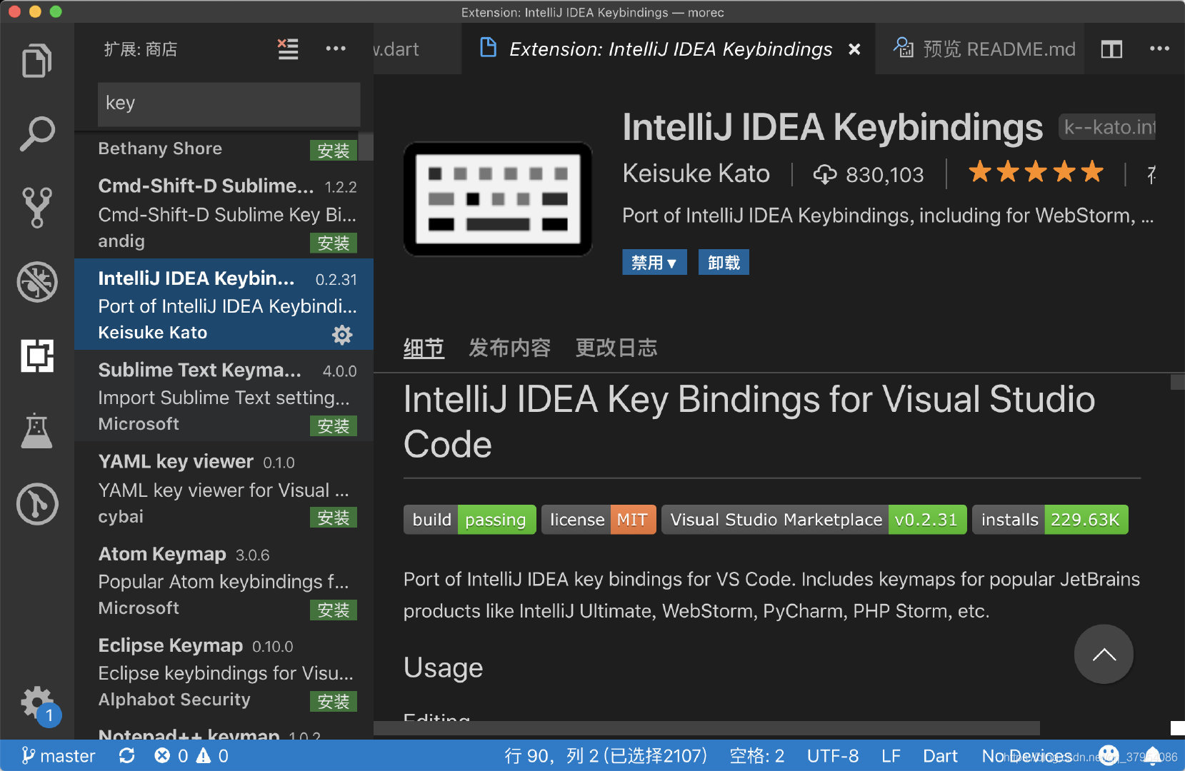The height and width of the screenshot is (771, 1185).
Task: Open the Manage gear with update badge
Action: tap(39, 705)
